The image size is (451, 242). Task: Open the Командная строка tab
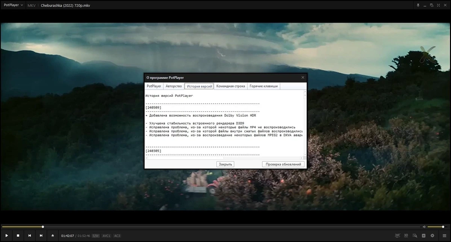(x=231, y=86)
